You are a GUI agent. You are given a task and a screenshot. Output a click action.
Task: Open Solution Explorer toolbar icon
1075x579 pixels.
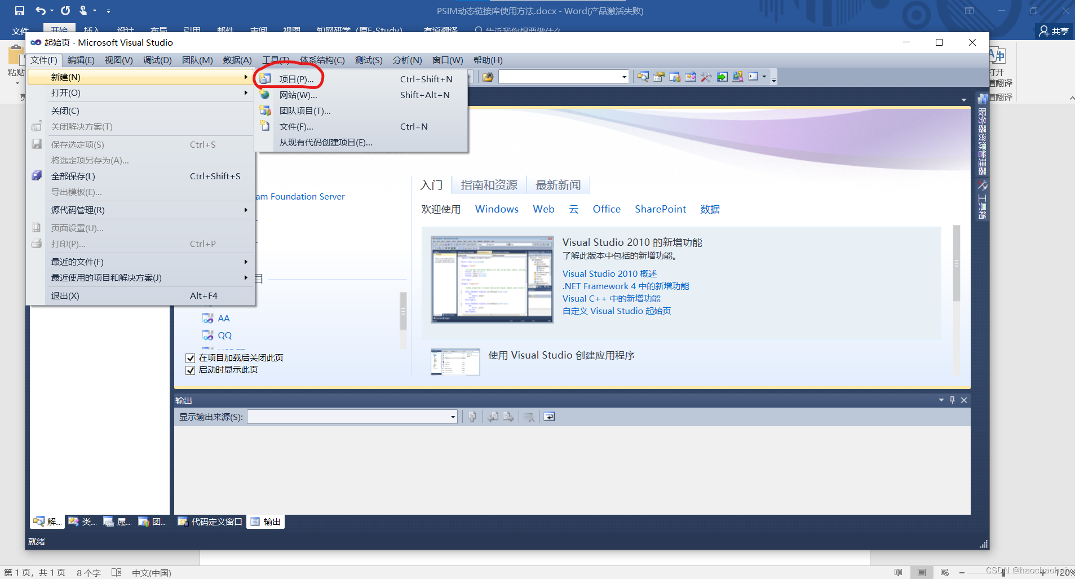click(x=643, y=77)
